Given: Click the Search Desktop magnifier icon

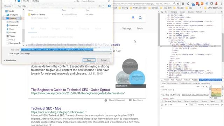Looking at the screenshot, I should click(x=109, y=1).
